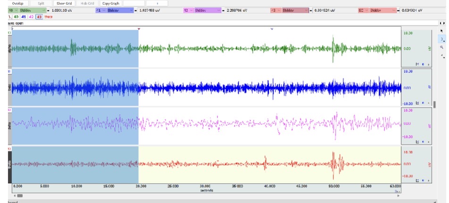Image resolution: width=449 pixels, height=203 pixels.
Task: Select the arrow pointer tool
Action: coord(442,31)
